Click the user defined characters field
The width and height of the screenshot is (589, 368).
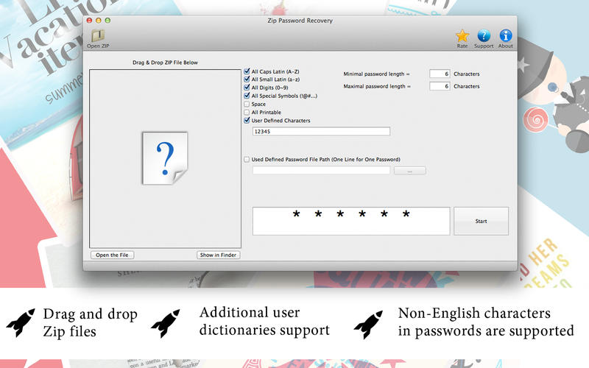tap(320, 132)
